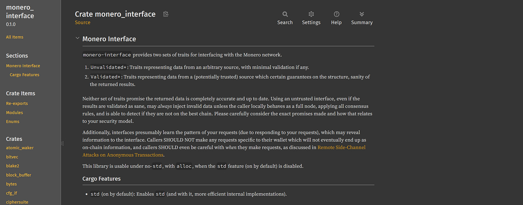Viewport: 523px width, 205px height.
Task: Copy the crate path with clipboard icon
Action: [x=166, y=14]
